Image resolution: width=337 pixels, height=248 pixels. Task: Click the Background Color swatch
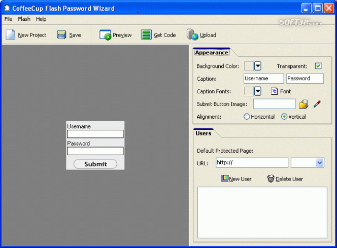click(x=249, y=66)
